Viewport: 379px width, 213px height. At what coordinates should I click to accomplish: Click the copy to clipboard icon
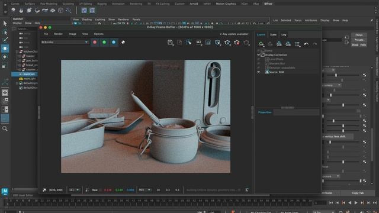[179, 43]
